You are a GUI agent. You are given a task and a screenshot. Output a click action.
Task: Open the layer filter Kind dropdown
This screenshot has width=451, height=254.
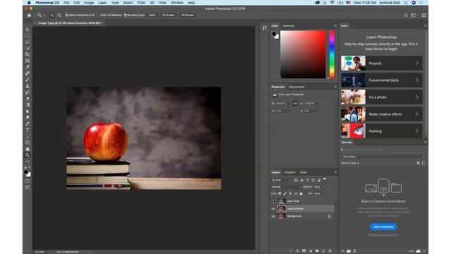281,180
